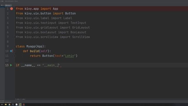Click the greyed 'GridLayout' import on line 5
This screenshot has width=188, height=106.
pos(81,27)
